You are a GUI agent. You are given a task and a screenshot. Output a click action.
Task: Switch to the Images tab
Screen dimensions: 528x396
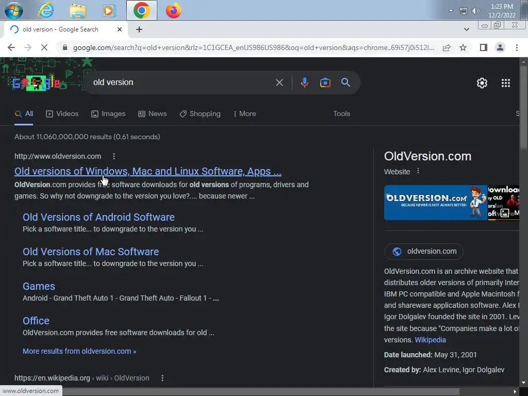[108, 114]
